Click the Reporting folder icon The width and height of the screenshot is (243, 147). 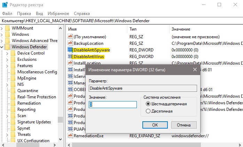pyautogui.click(x=13, y=109)
